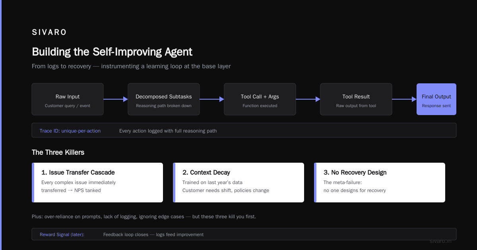The image size is (477, 250).
Task: Select the Tool Call + Args box
Action: click(x=260, y=99)
